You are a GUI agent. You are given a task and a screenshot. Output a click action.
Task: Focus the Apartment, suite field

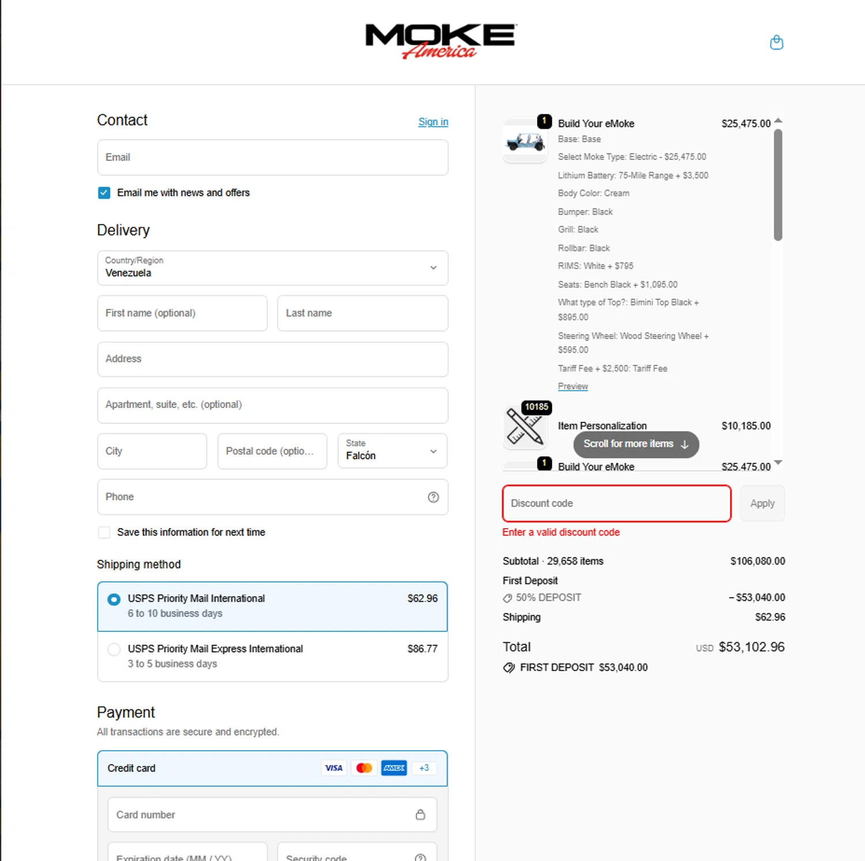pyautogui.click(x=272, y=405)
